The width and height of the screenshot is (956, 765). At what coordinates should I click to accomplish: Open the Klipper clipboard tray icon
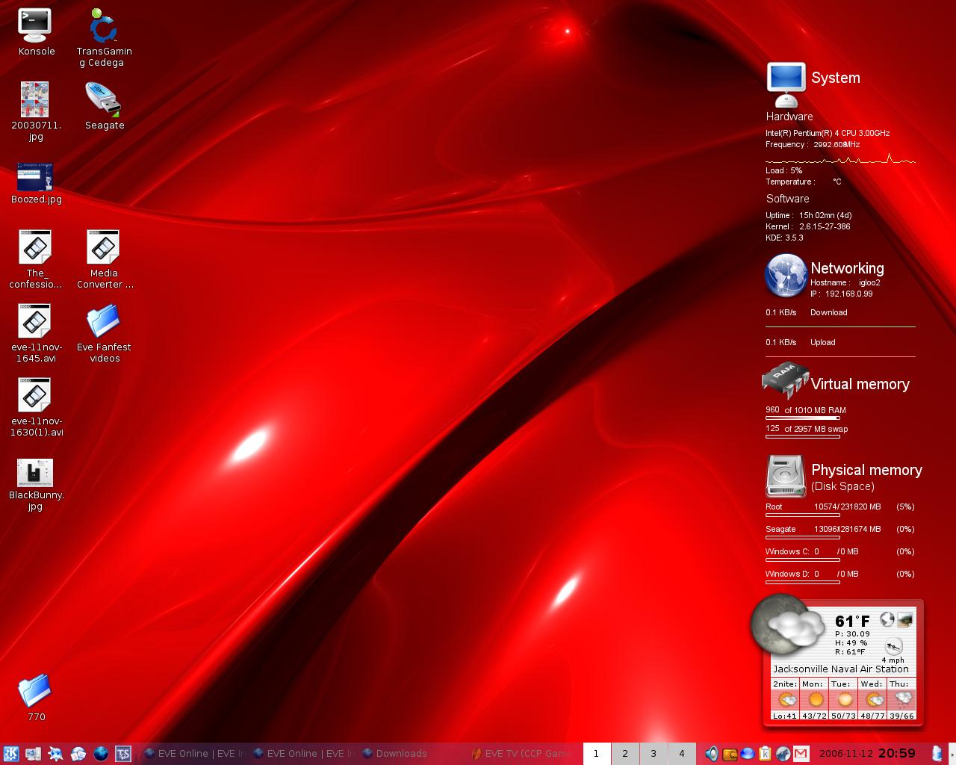[x=765, y=753]
